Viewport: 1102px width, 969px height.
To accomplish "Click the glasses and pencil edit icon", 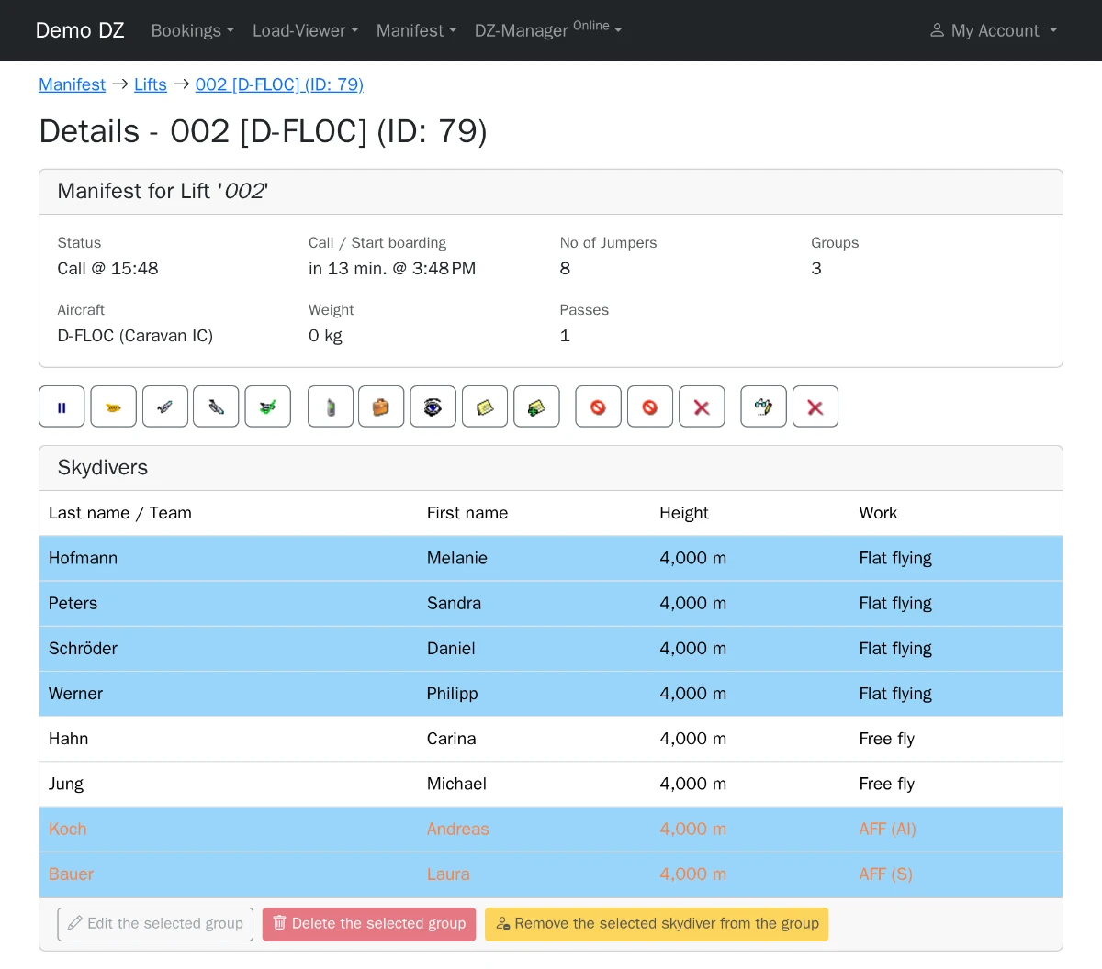I will point(764,407).
